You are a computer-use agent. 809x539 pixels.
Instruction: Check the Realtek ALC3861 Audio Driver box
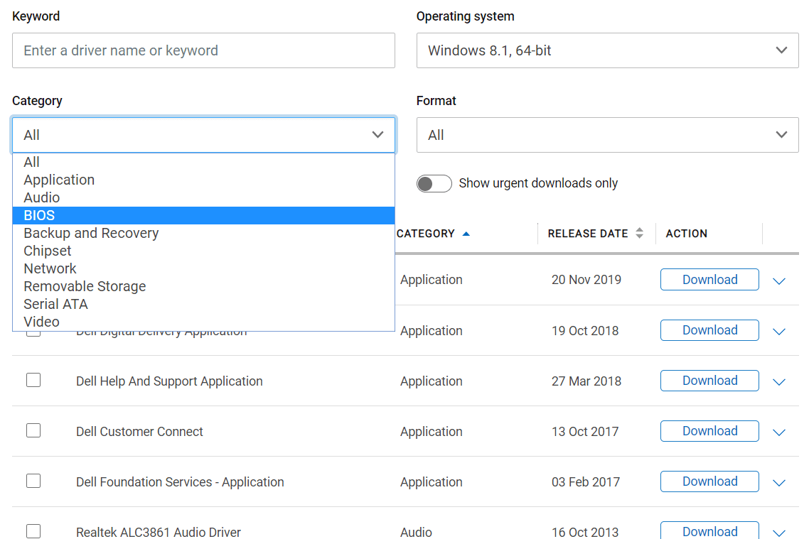33,530
